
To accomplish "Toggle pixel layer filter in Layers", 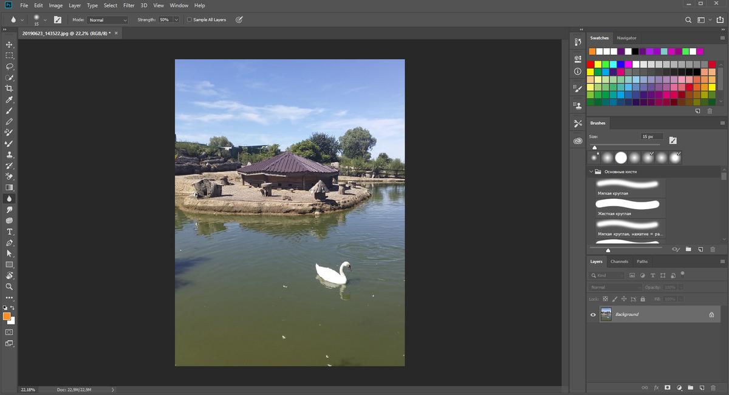I will tap(632, 275).
